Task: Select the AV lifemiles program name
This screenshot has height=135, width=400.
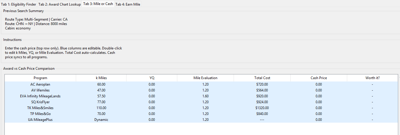Action: point(40,90)
